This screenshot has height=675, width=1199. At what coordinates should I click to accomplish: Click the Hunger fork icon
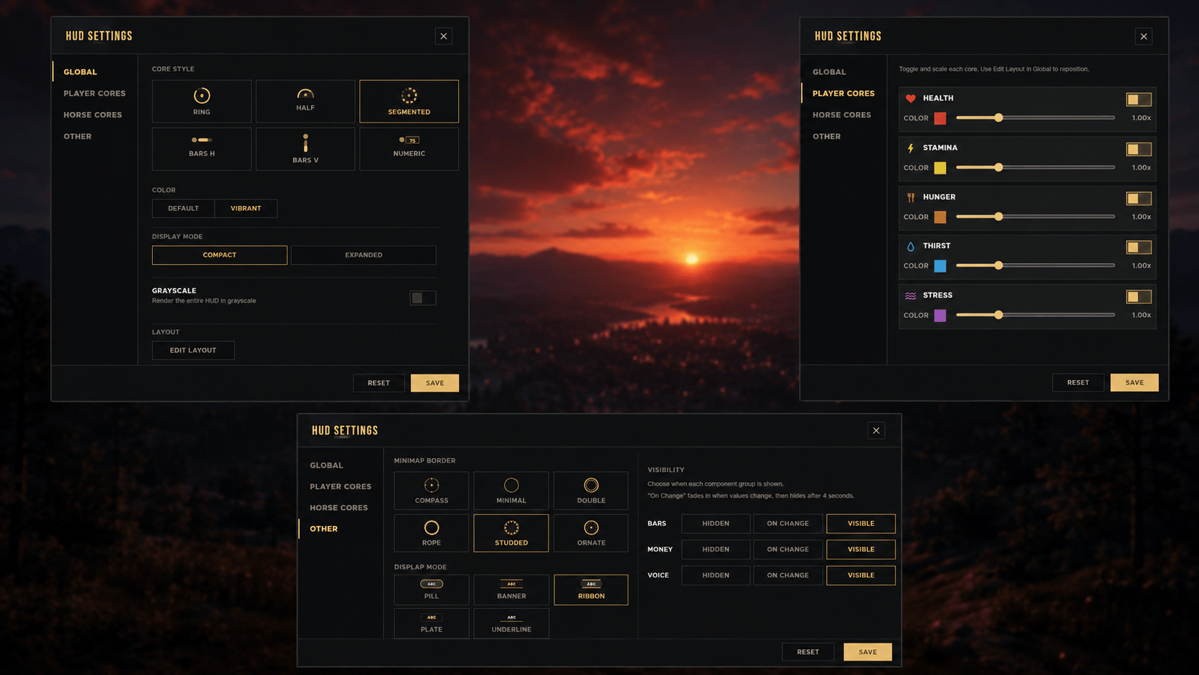911,197
